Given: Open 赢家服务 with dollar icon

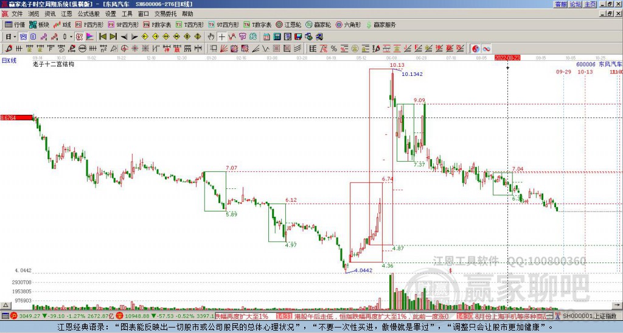Looking at the screenshot, I should click(381, 24).
